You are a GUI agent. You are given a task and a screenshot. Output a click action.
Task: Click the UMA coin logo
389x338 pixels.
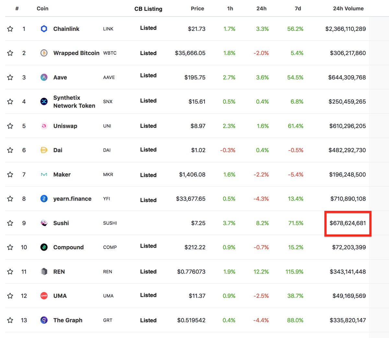[44, 296]
